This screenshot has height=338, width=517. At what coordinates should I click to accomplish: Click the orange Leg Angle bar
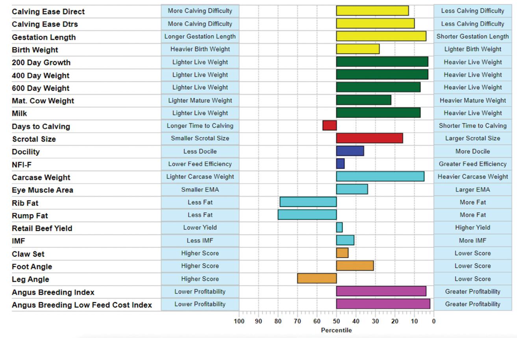coord(317,278)
